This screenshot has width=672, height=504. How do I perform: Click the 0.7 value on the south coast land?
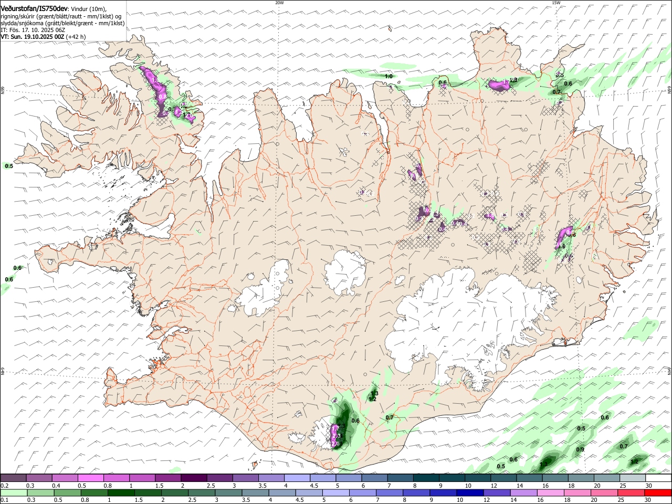(x=390, y=418)
